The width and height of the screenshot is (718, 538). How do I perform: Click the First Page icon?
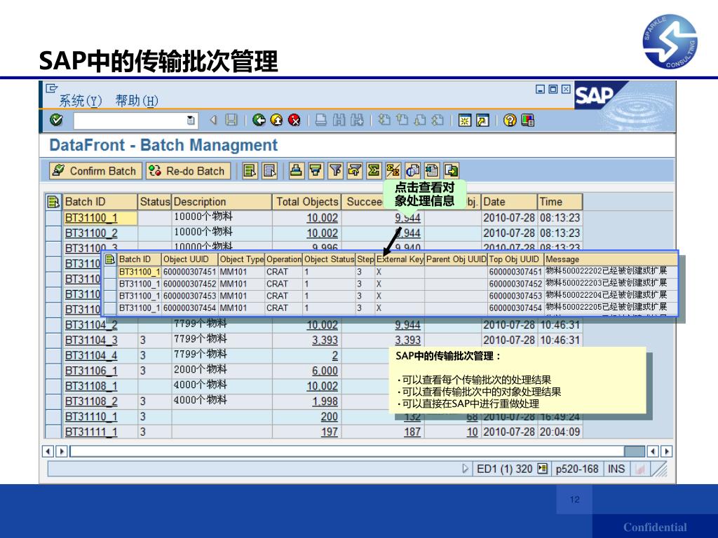coord(384,120)
